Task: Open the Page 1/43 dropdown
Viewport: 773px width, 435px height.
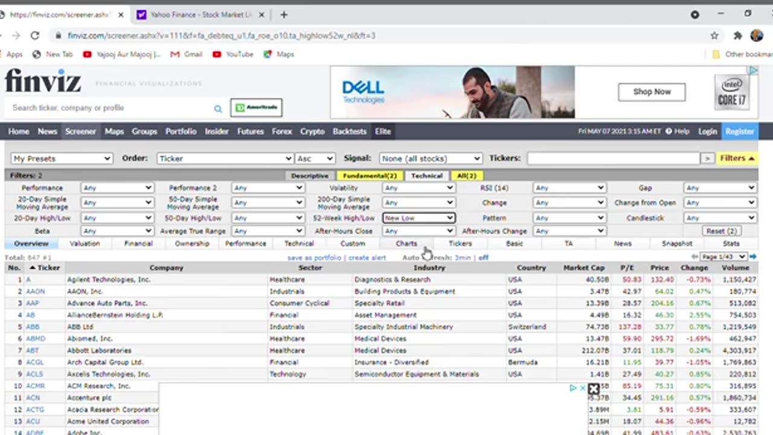Action: [724, 257]
